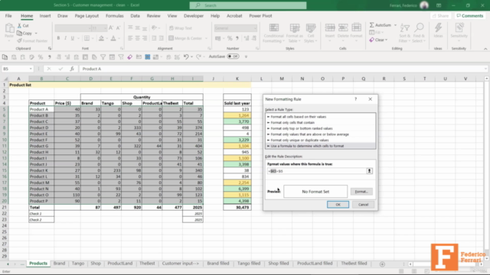Click Wrap Text button
Image resolution: width=490 pixels, height=275 pixels.
tap(181, 28)
